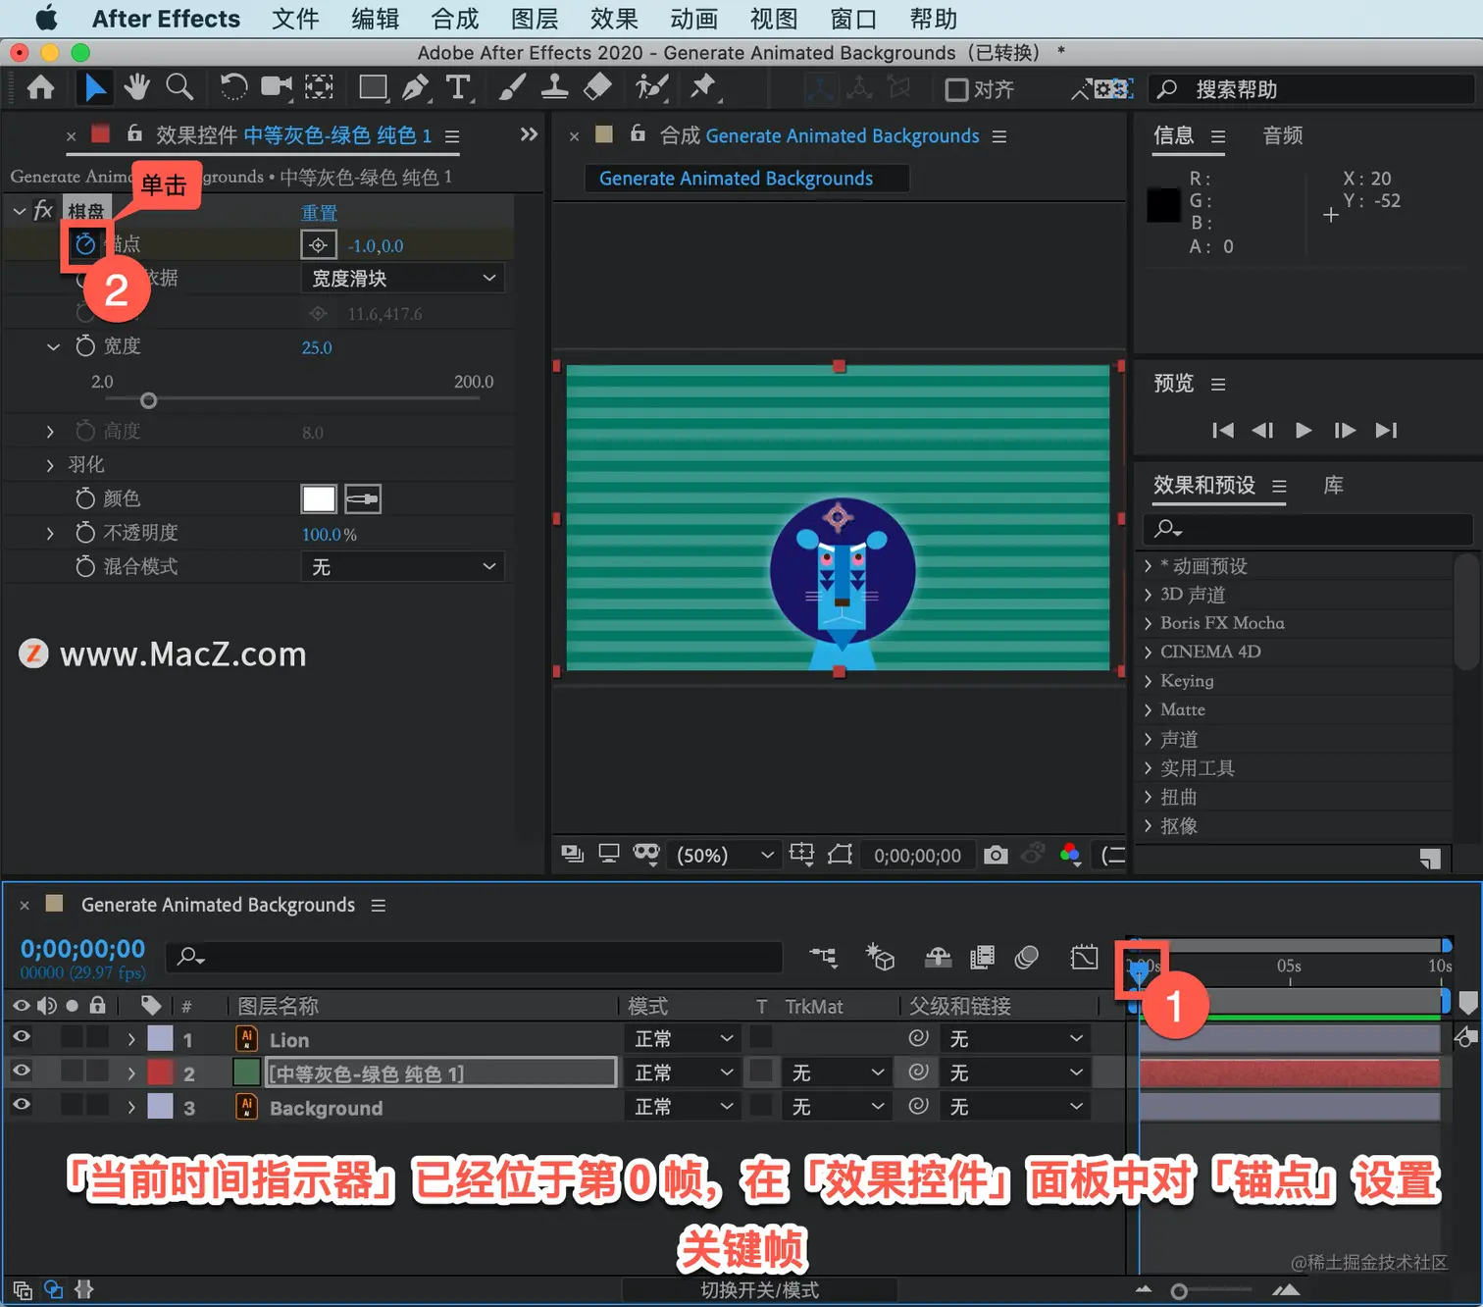Click the frame blending icon in timeline

pos(982,957)
